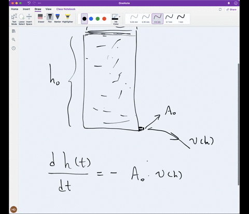This screenshot has height=214, width=249.
Task: Click the Redo arrow in title bar
Action: pos(34,3)
